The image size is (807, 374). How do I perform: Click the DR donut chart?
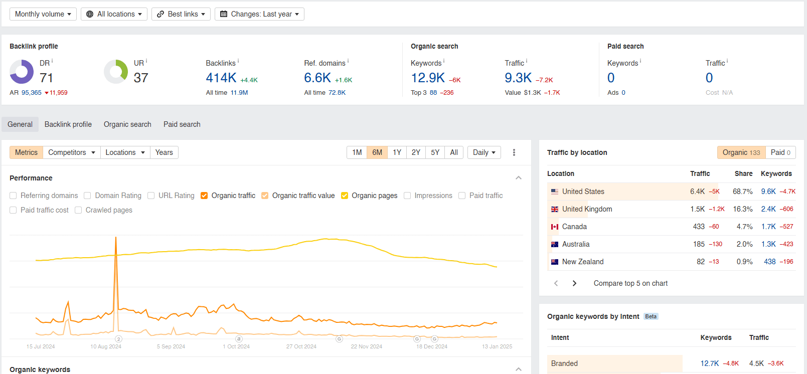click(x=22, y=72)
